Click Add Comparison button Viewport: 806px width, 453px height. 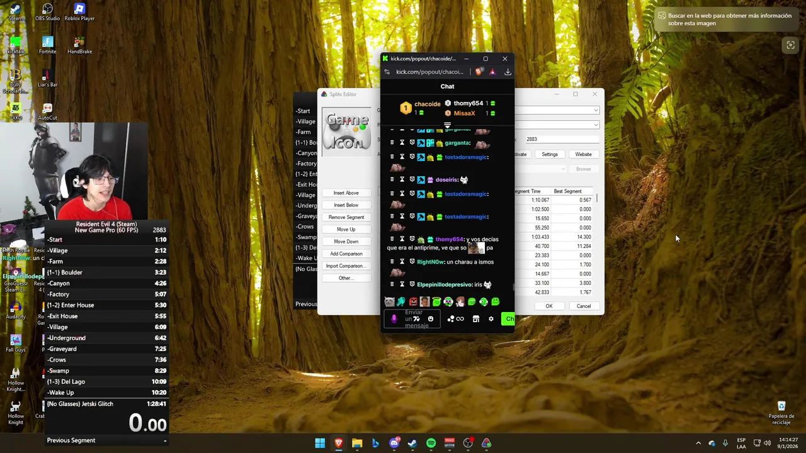[346, 254]
